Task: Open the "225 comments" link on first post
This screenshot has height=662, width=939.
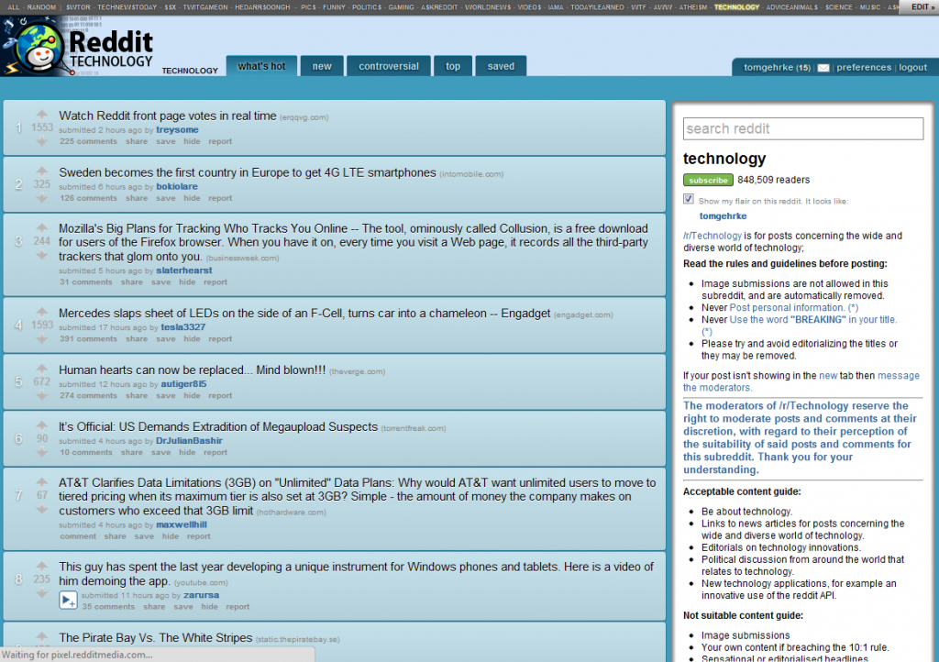Action: (x=88, y=142)
